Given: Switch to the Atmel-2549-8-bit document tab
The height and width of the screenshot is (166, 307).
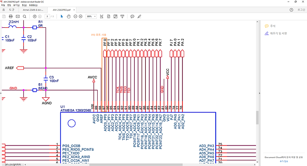Looking at the screenshot, I should click(x=33, y=10).
